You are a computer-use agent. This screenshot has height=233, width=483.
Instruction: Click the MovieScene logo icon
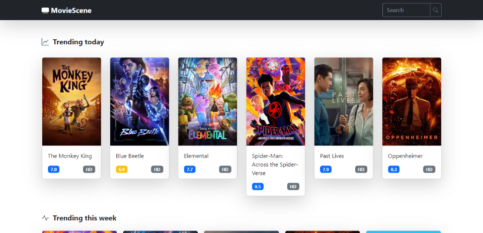coord(45,11)
